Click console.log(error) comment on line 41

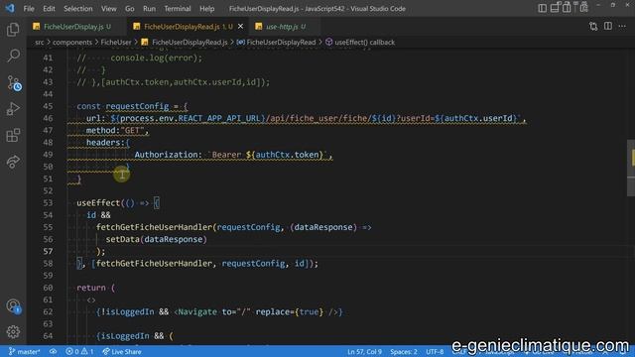(157, 58)
